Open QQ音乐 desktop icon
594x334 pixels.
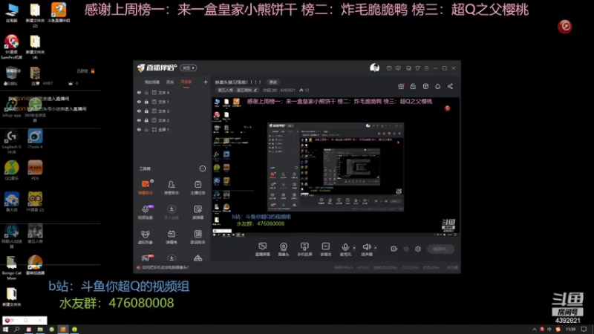tap(12, 171)
